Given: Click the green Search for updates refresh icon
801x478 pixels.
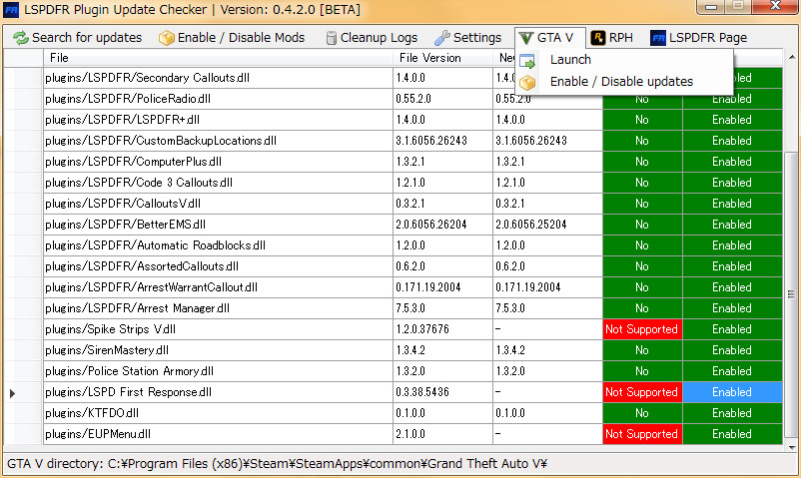Looking at the screenshot, I should click(x=21, y=38).
